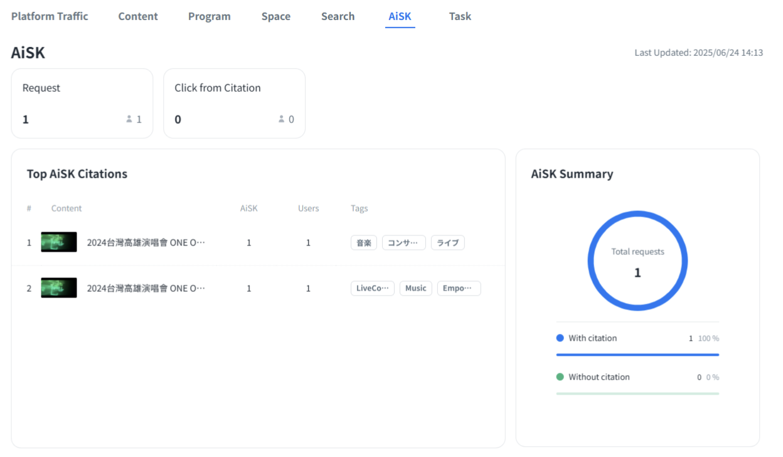
Task: Open the Content tab
Action: (138, 16)
